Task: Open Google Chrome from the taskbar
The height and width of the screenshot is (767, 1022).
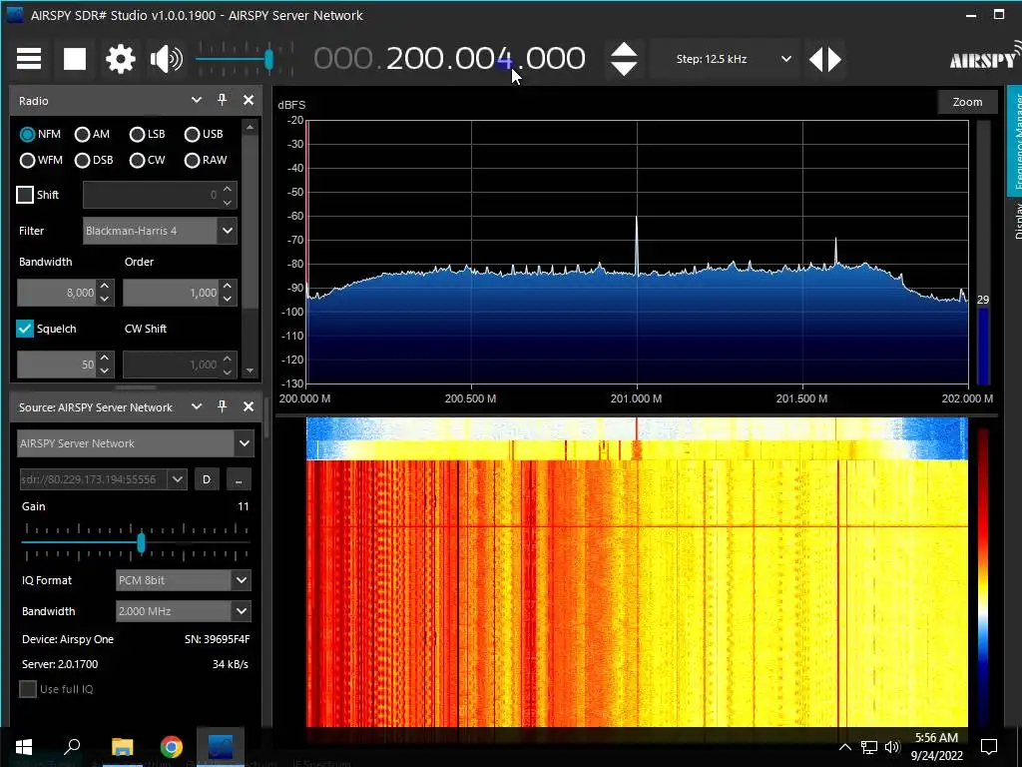Action: pyautogui.click(x=172, y=747)
